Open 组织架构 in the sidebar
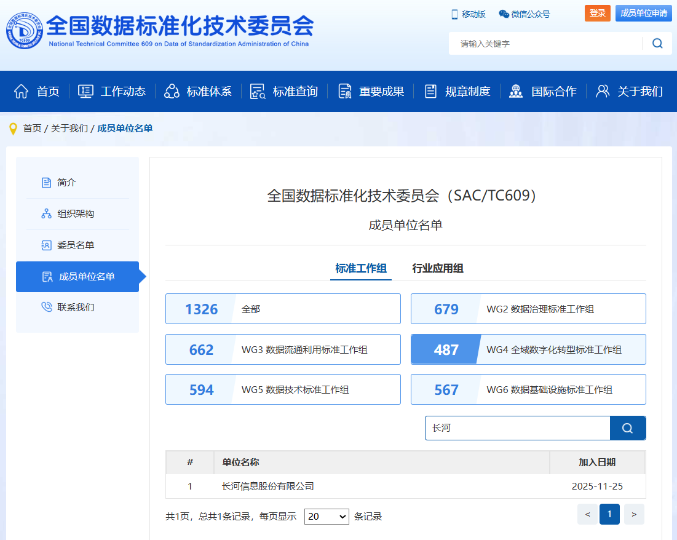 pos(75,214)
